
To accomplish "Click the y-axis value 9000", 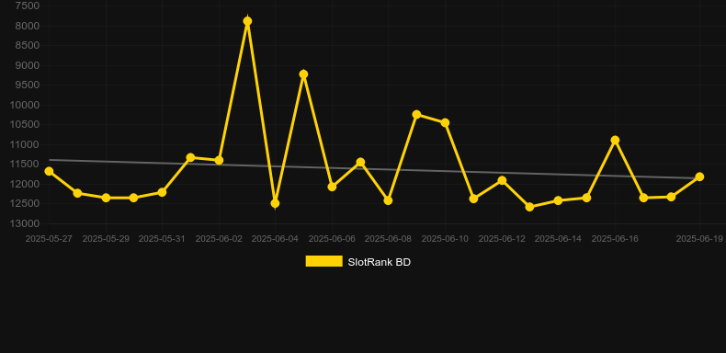I will click(28, 65).
